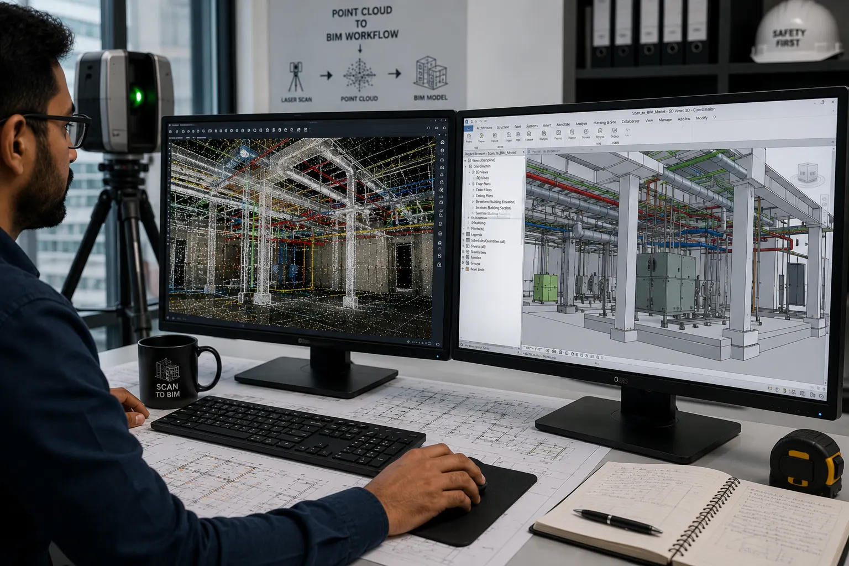Expand the Sheets (all) node
The height and width of the screenshot is (566, 849).
[463, 246]
